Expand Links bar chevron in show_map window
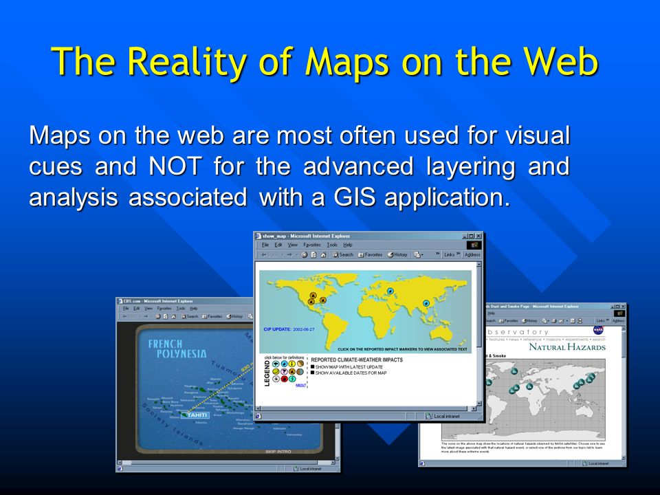The image size is (660, 495). (459, 254)
